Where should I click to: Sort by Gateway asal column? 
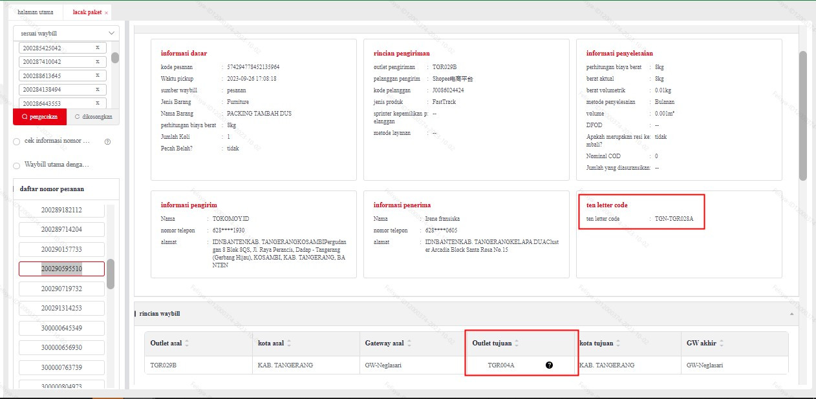pos(411,343)
